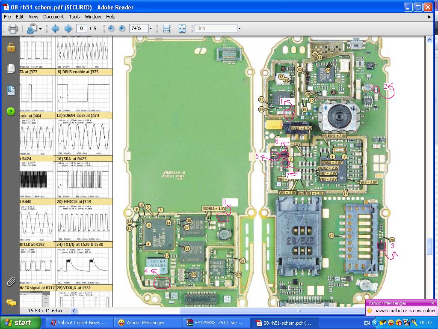Click the security padlock panel icon
This screenshot has width=438, height=329.
11,47
